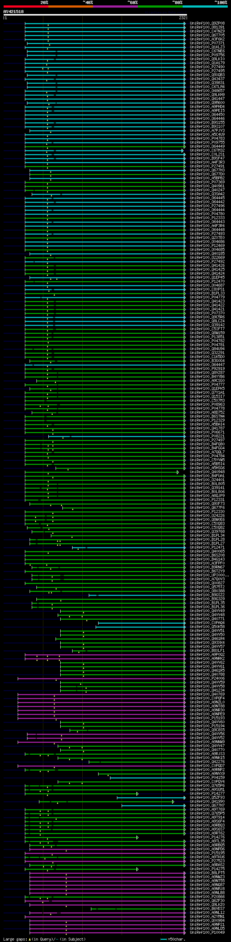Select the UniRef100_P10049 label

(207, 933)
